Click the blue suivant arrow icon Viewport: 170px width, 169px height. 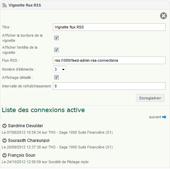tap(164, 117)
